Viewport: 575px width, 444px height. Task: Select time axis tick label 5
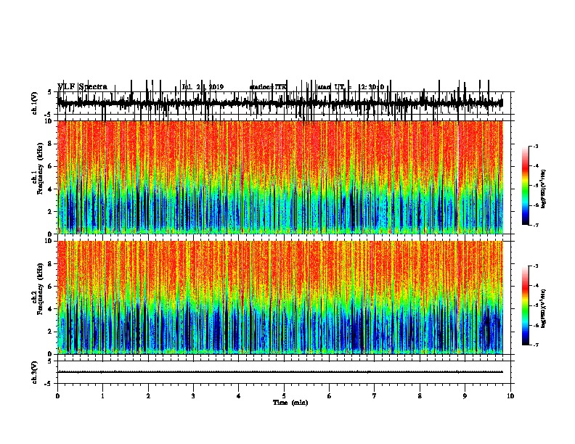click(284, 396)
